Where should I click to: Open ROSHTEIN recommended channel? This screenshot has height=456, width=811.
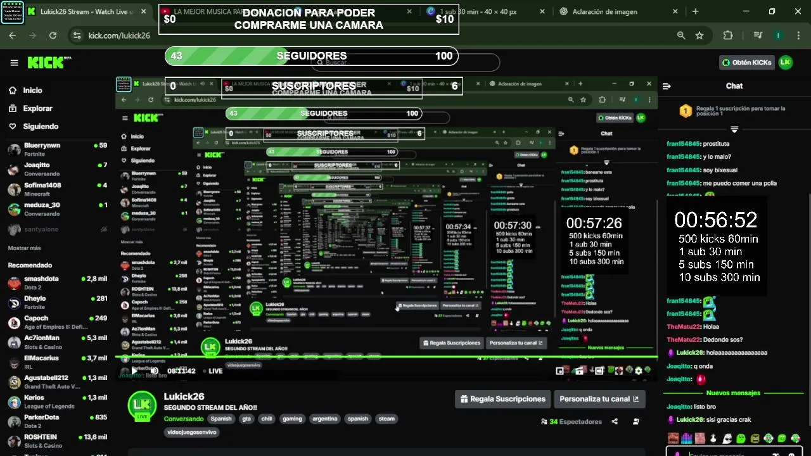[x=57, y=441]
